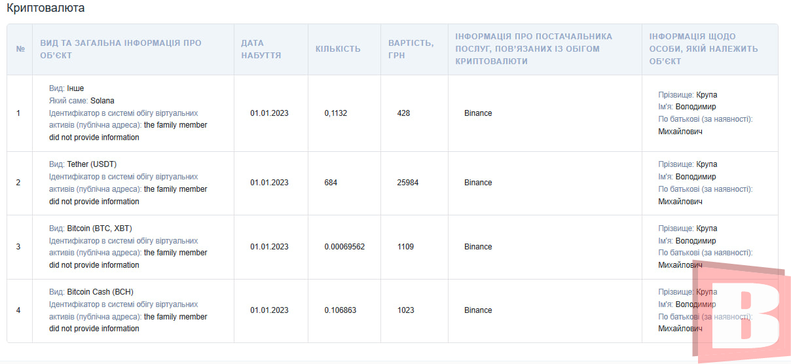The height and width of the screenshot is (364, 791).
Task: Click the Дата набуття column header
Action: point(261,49)
